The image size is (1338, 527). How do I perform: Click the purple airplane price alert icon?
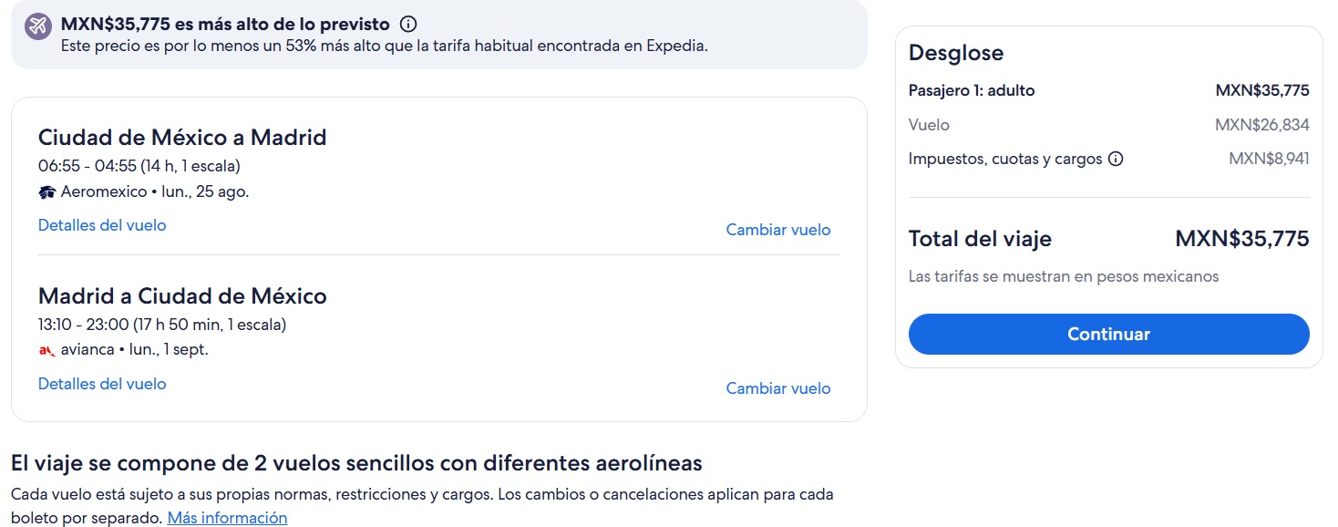click(x=37, y=26)
